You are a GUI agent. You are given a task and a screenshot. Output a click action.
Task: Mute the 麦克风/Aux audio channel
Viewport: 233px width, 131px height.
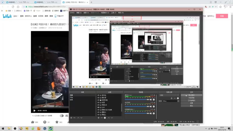pyautogui.click(x=151, y=100)
